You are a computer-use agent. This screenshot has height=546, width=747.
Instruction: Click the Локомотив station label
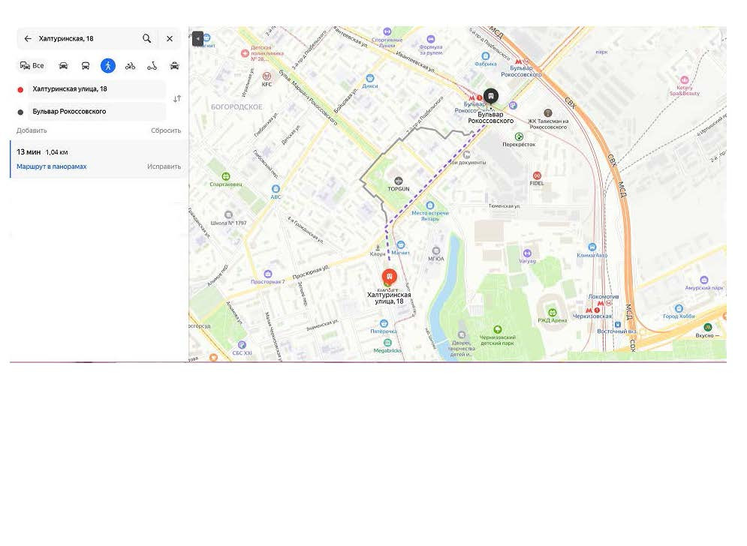point(603,296)
